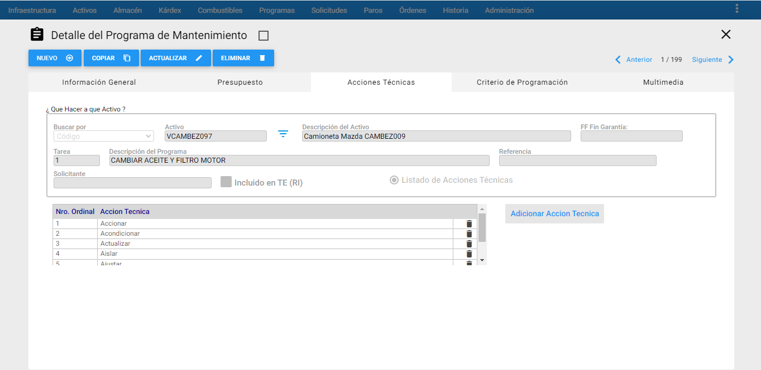Image resolution: width=761 pixels, height=370 pixels.
Task: Click the Descripción del Programa field
Action: coord(299,160)
